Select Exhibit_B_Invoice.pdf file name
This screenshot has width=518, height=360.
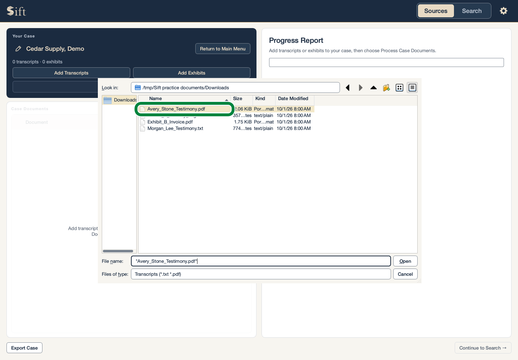170,122
